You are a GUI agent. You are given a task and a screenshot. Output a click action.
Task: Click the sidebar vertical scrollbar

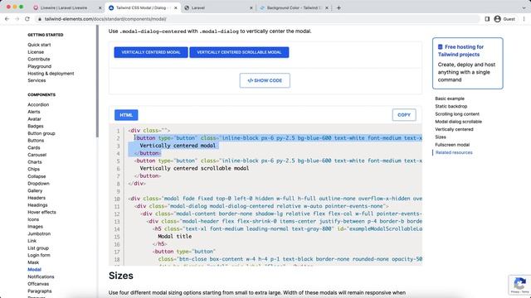98,81
